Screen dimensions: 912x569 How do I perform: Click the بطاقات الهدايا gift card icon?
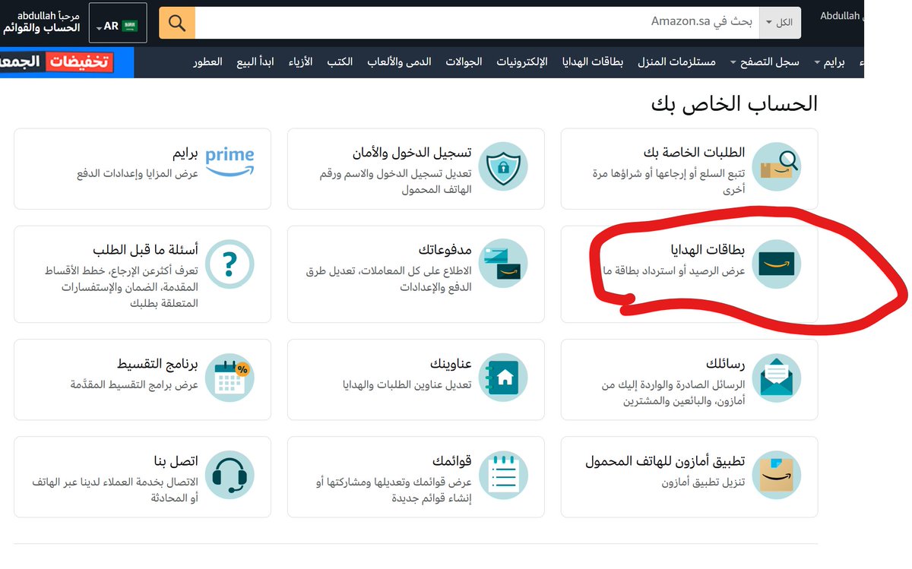coord(776,264)
